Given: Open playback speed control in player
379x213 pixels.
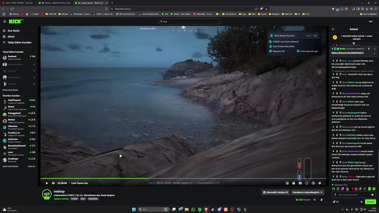Looking at the screenshot, I should [313, 183].
